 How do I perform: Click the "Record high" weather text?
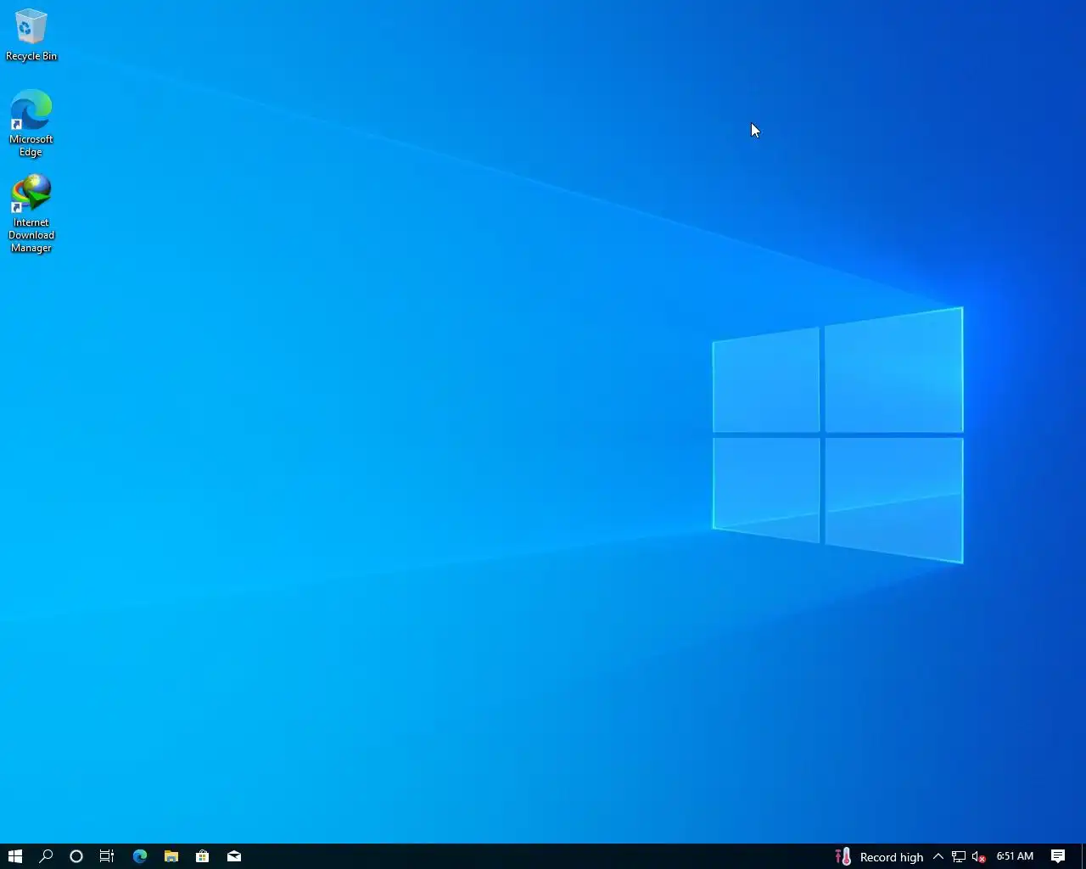pyautogui.click(x=892, y=857)
